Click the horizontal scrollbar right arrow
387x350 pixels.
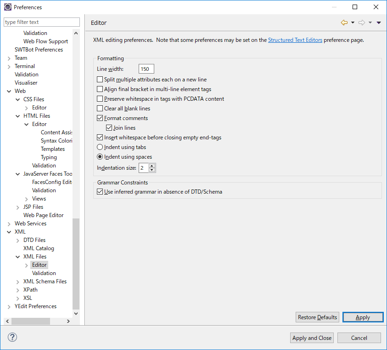coord(68,321)
